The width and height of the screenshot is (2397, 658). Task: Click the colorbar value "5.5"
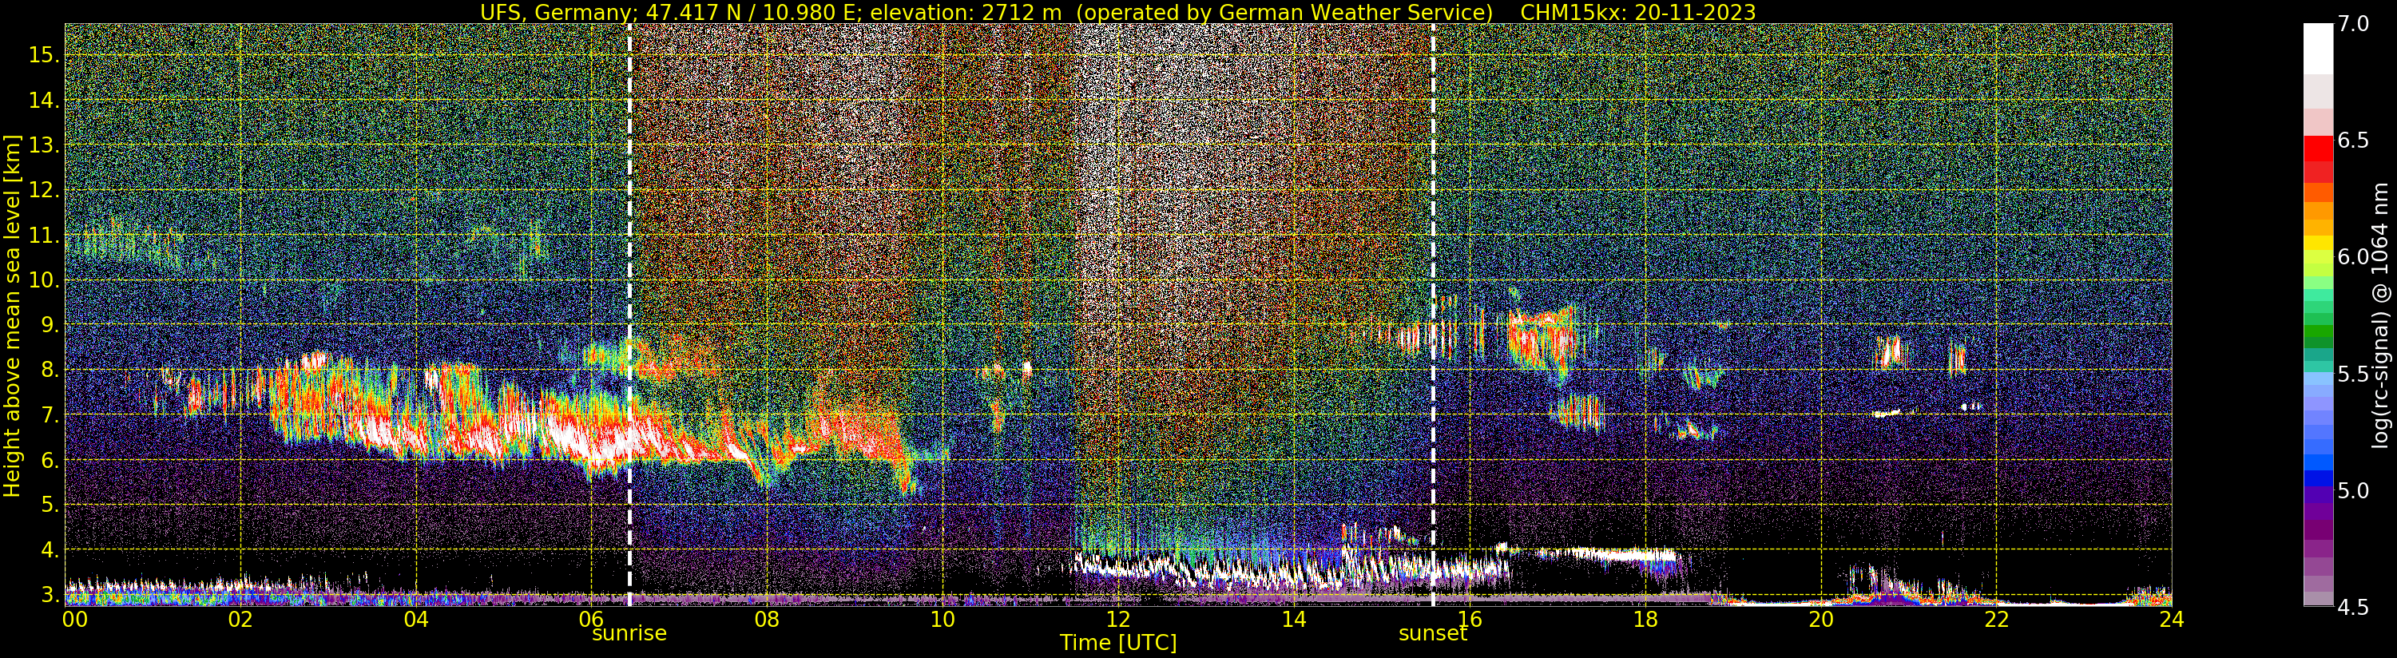[x=2352, y=375]
